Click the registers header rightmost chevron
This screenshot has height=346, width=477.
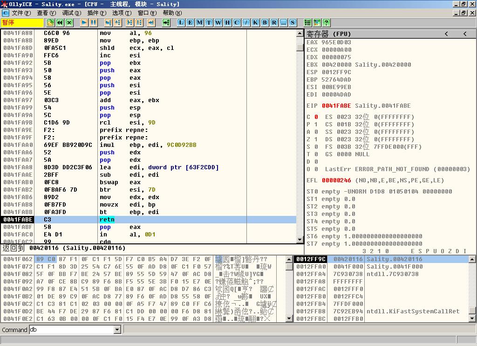464,34
